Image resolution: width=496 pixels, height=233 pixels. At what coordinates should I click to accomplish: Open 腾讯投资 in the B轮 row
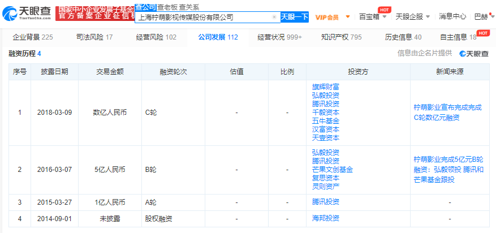tap(326, 161)
